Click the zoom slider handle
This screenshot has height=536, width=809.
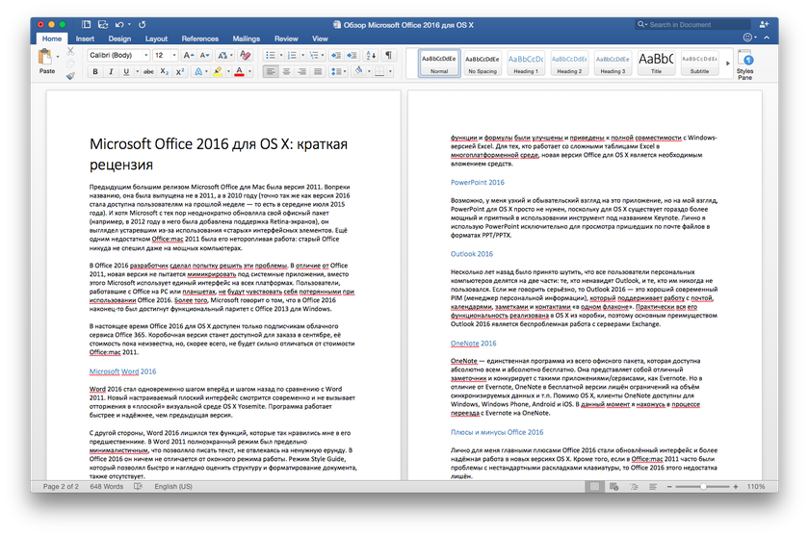coord(703,487)
